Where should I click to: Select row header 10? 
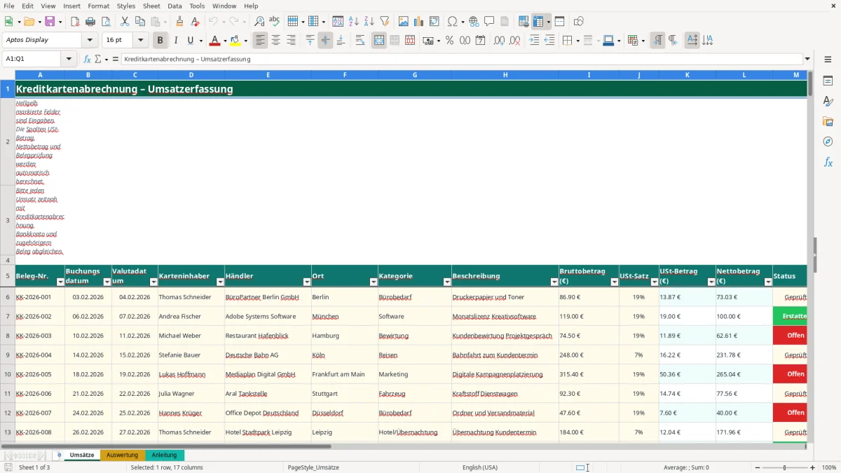point(8,374)
